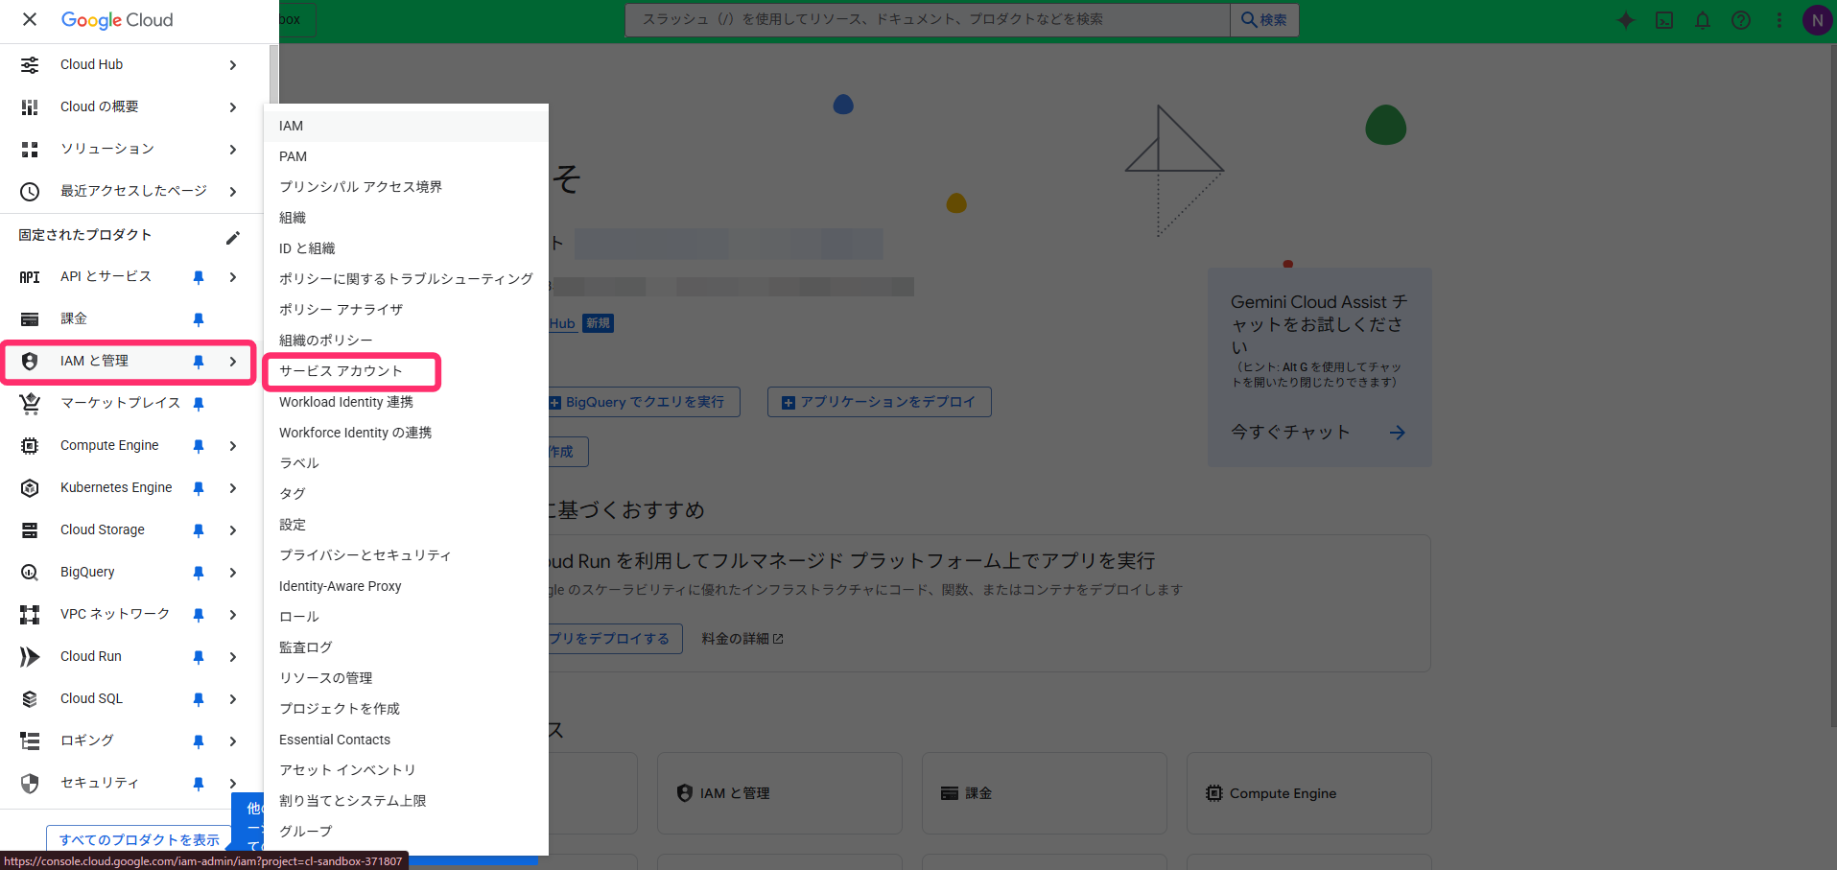The image size is (1837, 870).
Task: Open Cloud Shell terminal icon
Action: tap(1664, 20)
